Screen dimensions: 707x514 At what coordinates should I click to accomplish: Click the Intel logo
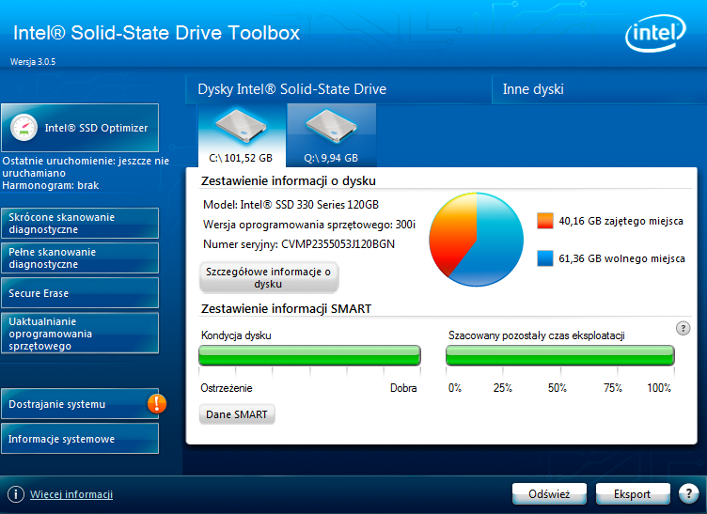click(655, 33)
